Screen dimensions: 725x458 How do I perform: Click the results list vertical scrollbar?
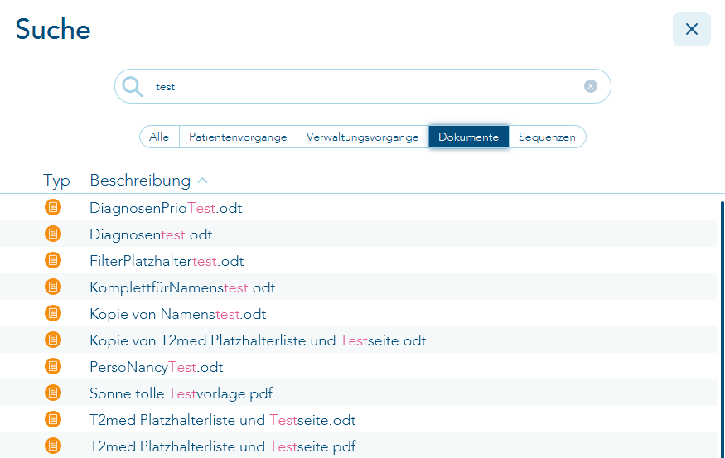[x=722, y=329]
